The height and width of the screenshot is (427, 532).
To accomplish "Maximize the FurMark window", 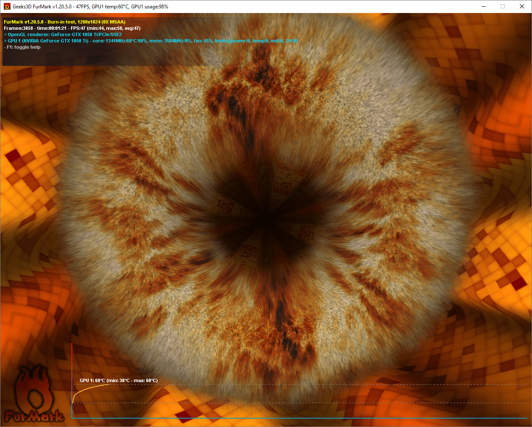I will (503, 6).
